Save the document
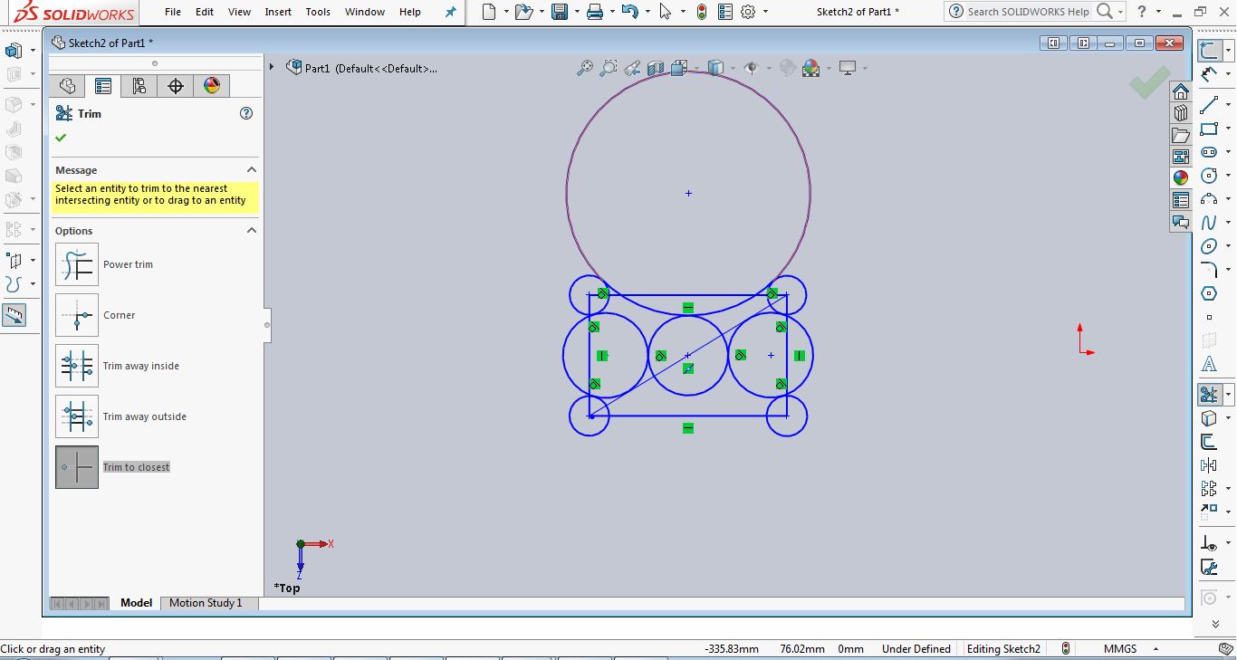Viewport: 1237px width, 660px height. 560,12
